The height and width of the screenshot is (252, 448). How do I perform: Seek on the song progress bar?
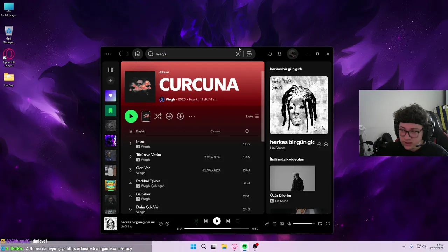217,229
